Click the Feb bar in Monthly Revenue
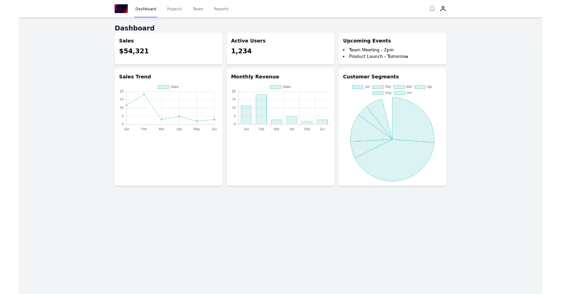This screenshot has width=561, height=294. (261, 109)
